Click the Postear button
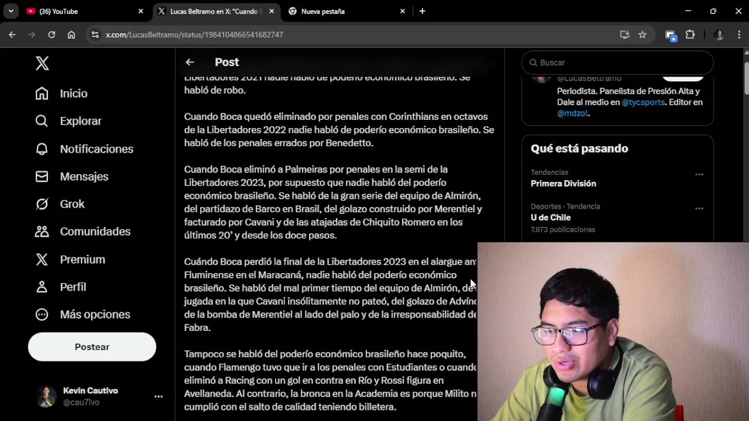The width and height of the screenshot is (749, 421). click(x=92, y=347)
